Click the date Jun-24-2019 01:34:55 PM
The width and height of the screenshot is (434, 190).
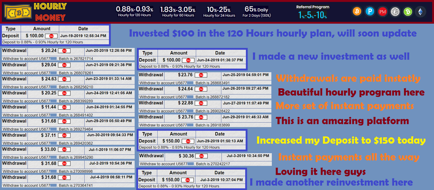coord(109,107)
